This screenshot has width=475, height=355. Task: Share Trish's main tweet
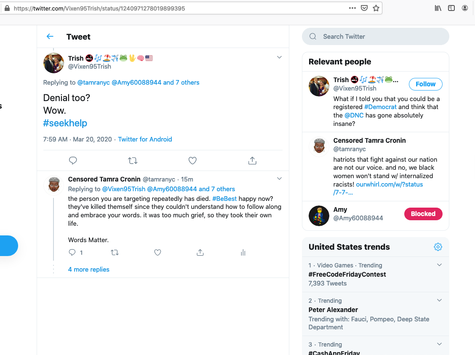[252, 160]
